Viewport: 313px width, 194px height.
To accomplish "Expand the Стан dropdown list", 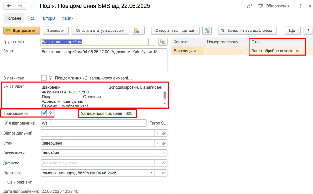I will pyautogui.click(x=158, y=143).
